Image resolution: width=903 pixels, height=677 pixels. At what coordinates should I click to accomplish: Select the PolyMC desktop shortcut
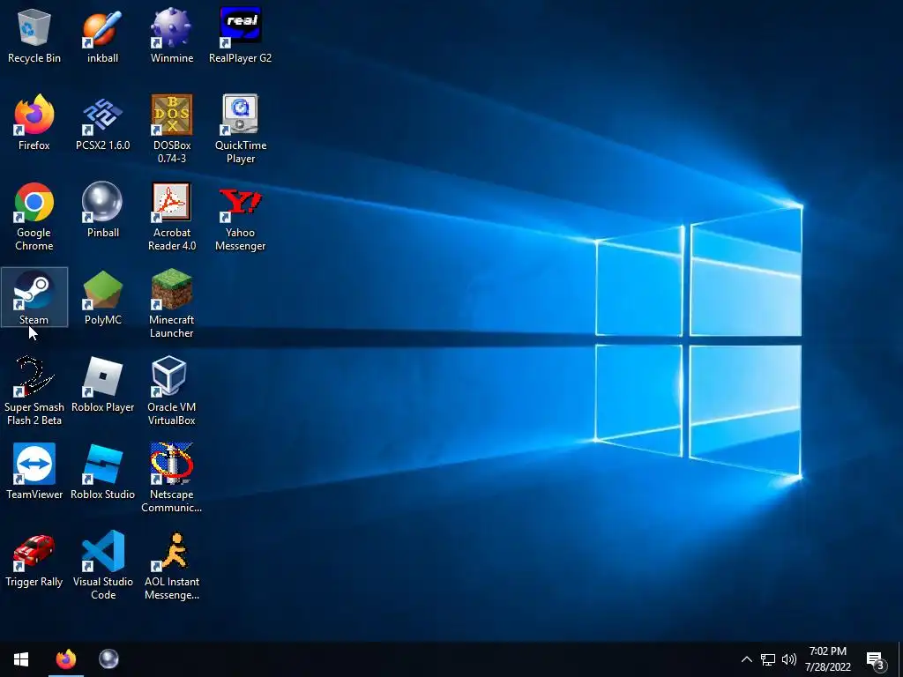102,298
